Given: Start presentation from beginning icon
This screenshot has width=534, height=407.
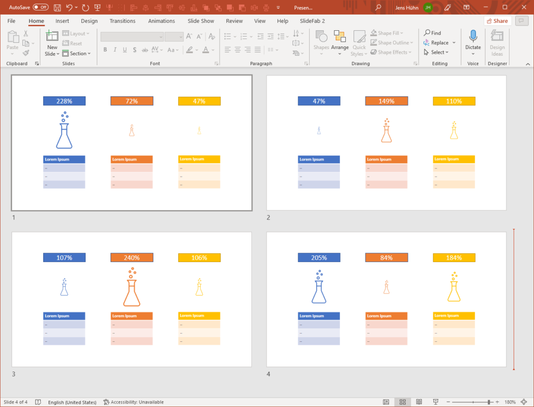Looking at the screenshot, I should coord(98,7).
